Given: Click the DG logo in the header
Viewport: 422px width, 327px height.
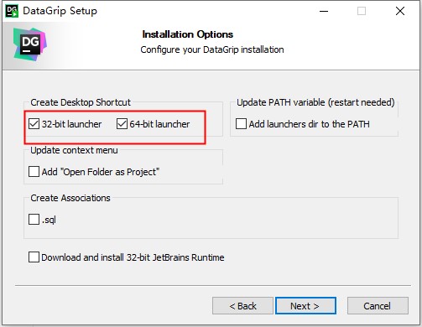Looking at the screenshot, I should 30,44.
